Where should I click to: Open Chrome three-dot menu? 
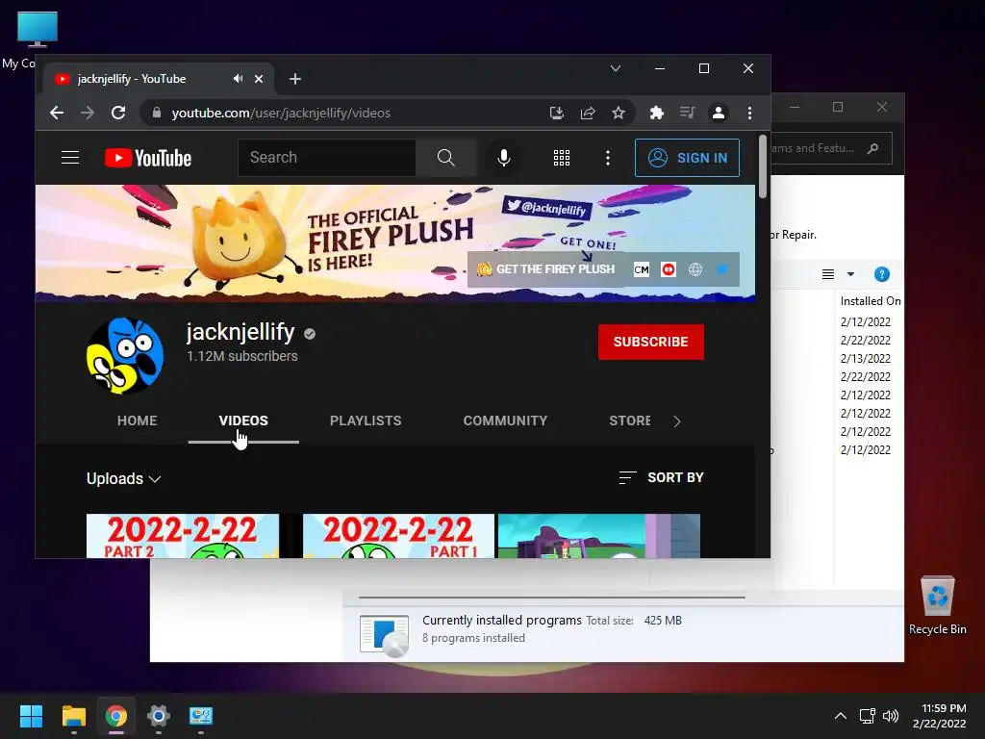click(x=749, y=113)
